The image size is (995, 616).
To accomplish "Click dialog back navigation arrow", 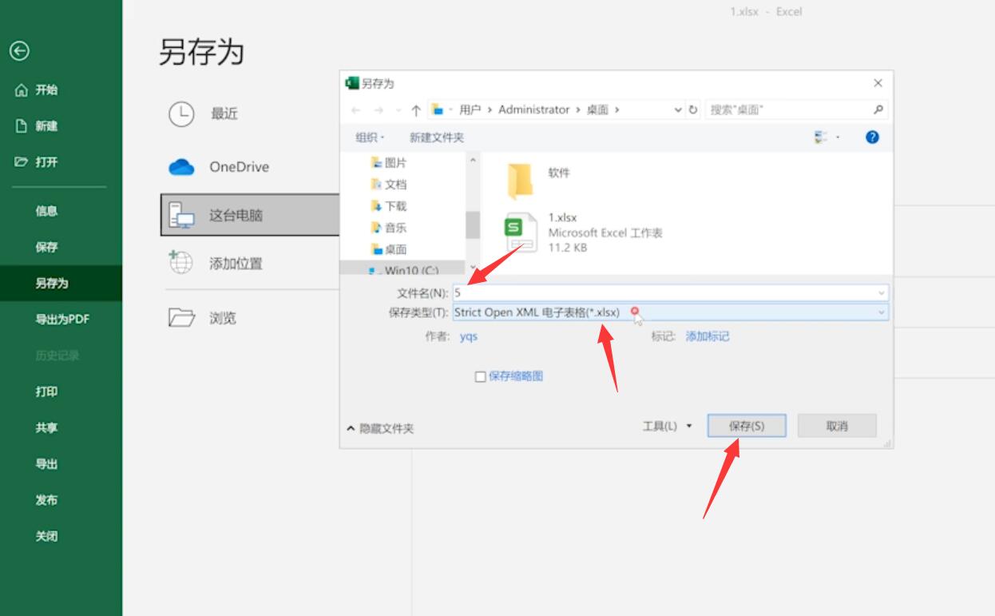I will pos(356,110).
